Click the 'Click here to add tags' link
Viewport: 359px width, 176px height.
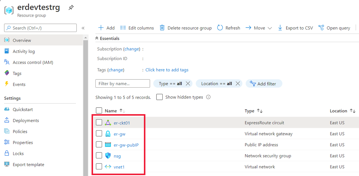click(x=167, y=70)
